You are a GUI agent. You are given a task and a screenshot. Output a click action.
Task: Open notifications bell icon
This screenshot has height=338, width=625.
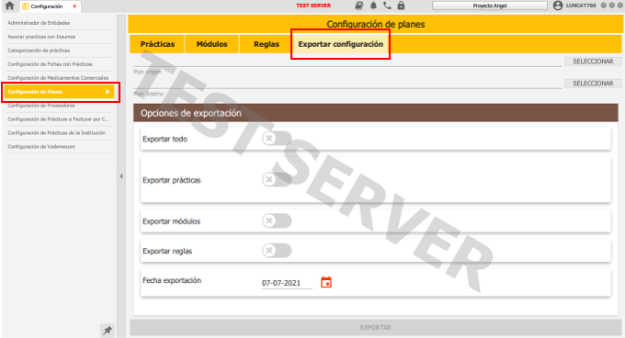point(373,6)
